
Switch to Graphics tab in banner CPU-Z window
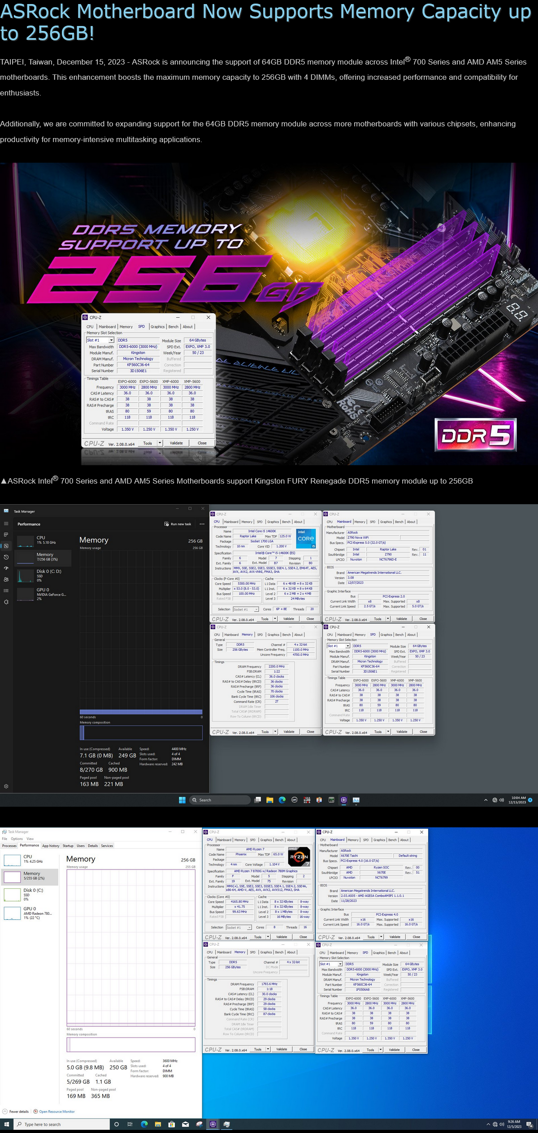157,327
